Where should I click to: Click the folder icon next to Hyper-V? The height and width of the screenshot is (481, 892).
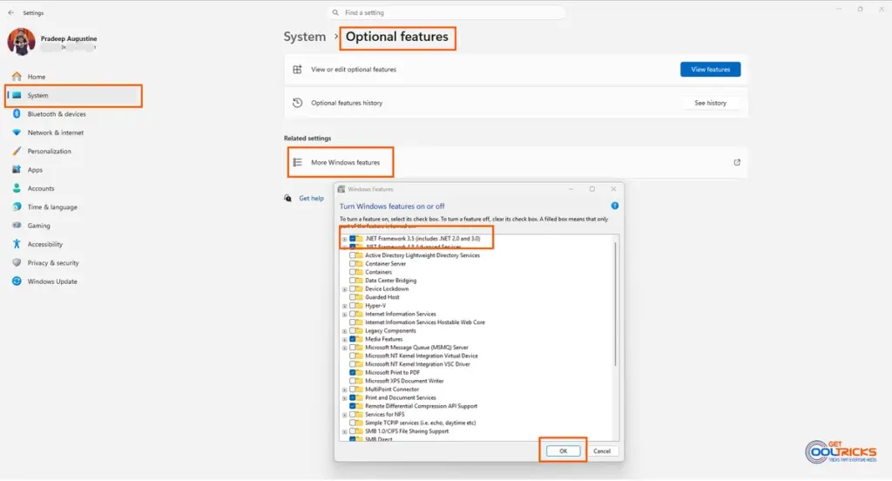360,306
